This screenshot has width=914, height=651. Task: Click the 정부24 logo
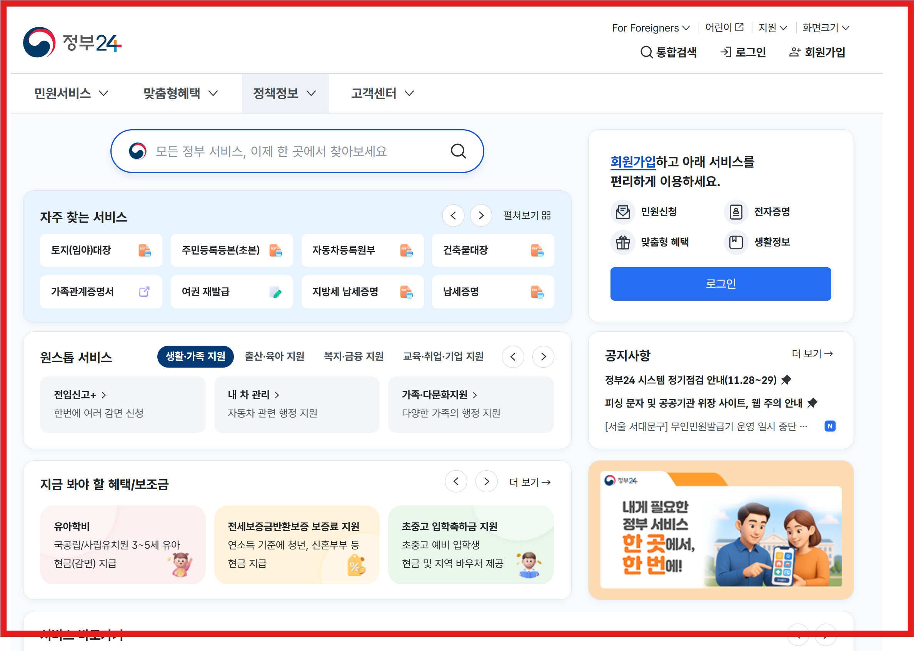[x=72, y=43]
